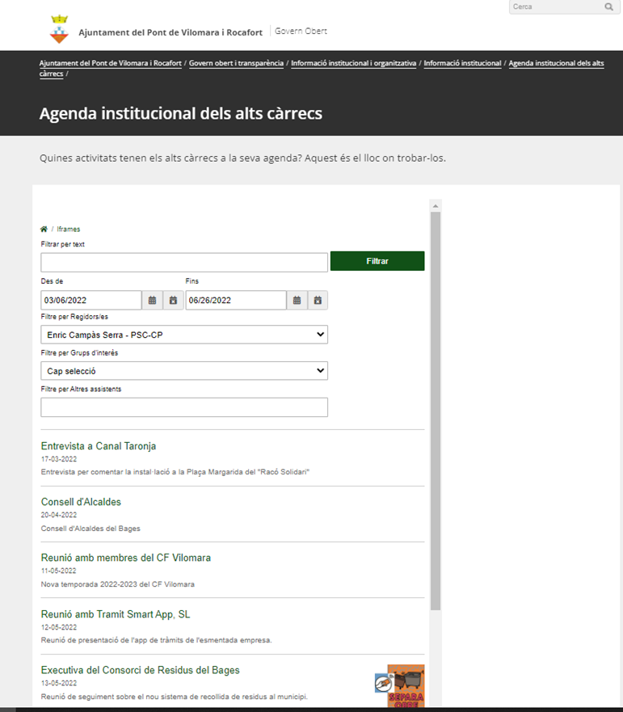The height and width of the screenshot is (712, 623).
Task: Open the calendar picker for Fins date
Action: point(297,301)
